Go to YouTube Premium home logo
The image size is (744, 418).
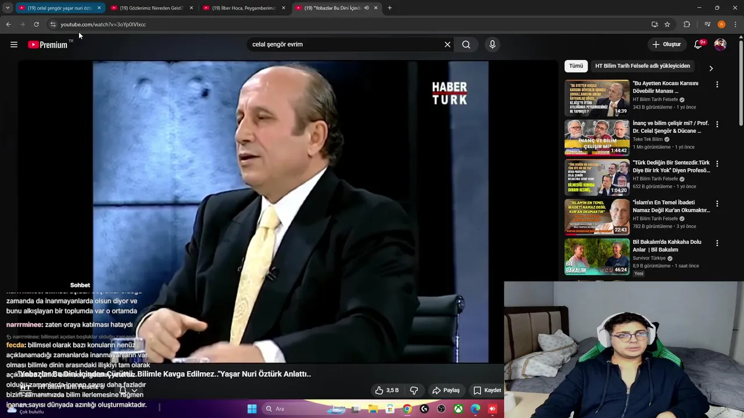coord(48,45)
